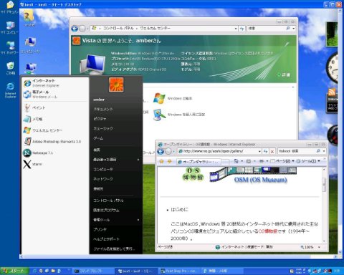The height and width of the screenshot is (275, 344).
Task: Open search provider dropdown in IE
Action: (324, 151)
